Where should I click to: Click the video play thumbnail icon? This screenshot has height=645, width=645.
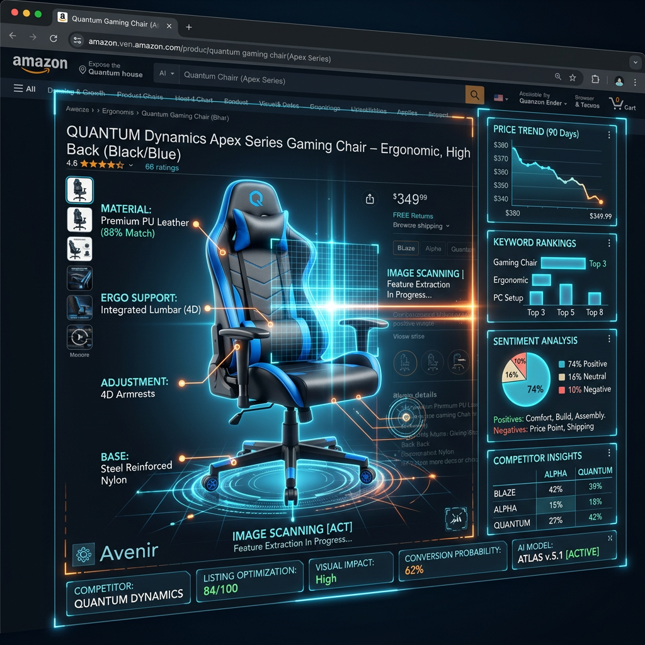(79, 337)
